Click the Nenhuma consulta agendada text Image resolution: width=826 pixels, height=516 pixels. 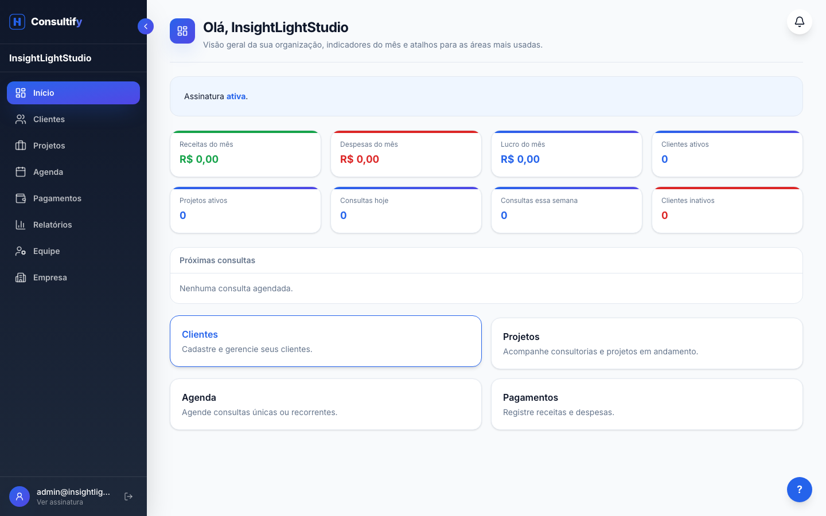point(236,288)
